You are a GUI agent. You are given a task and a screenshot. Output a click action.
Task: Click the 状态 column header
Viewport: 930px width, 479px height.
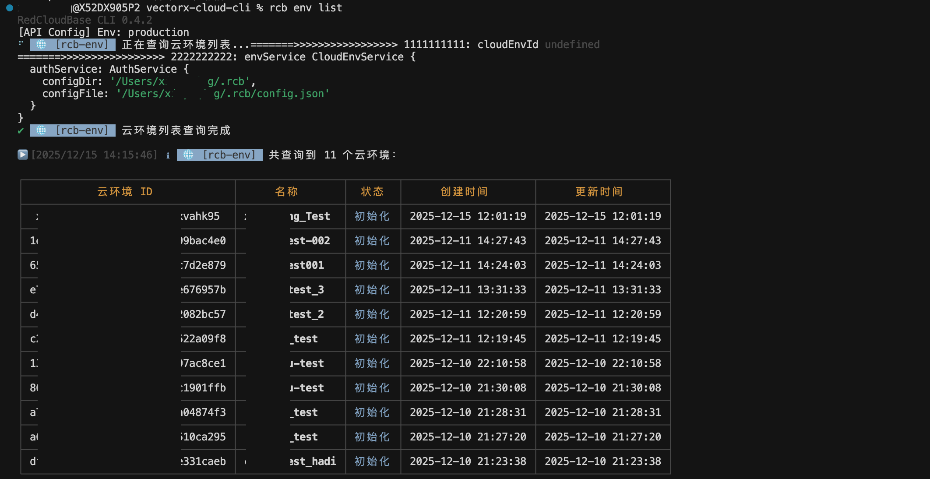(372, 192)
